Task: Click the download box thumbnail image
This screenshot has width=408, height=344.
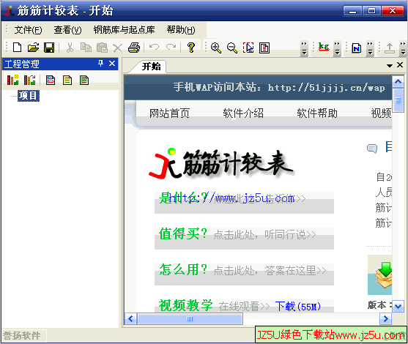Action: 380,274
